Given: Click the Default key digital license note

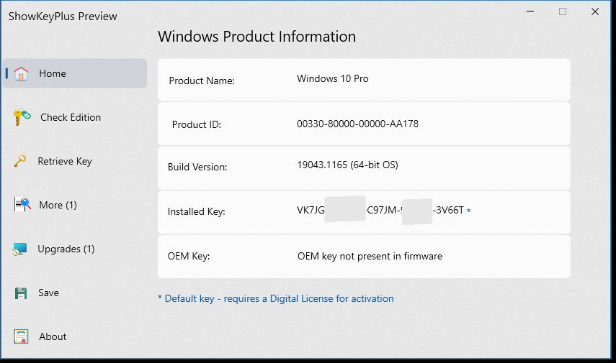Looking at the screenshot, I should 275,299.
